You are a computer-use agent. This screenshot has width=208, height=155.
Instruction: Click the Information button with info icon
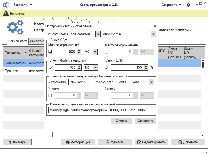coord(78,142)
